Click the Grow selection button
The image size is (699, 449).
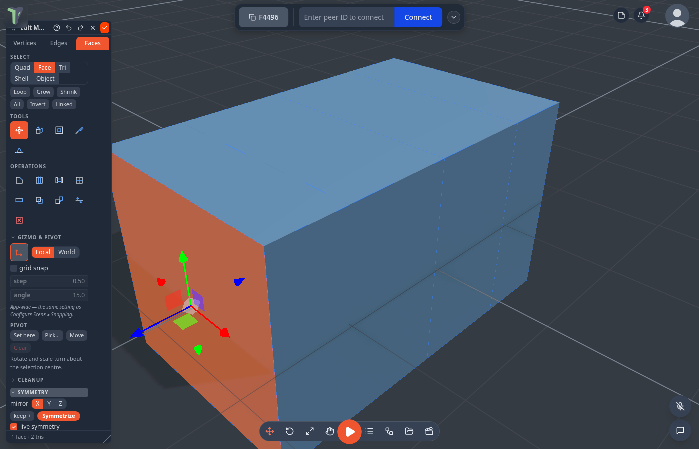43,92
